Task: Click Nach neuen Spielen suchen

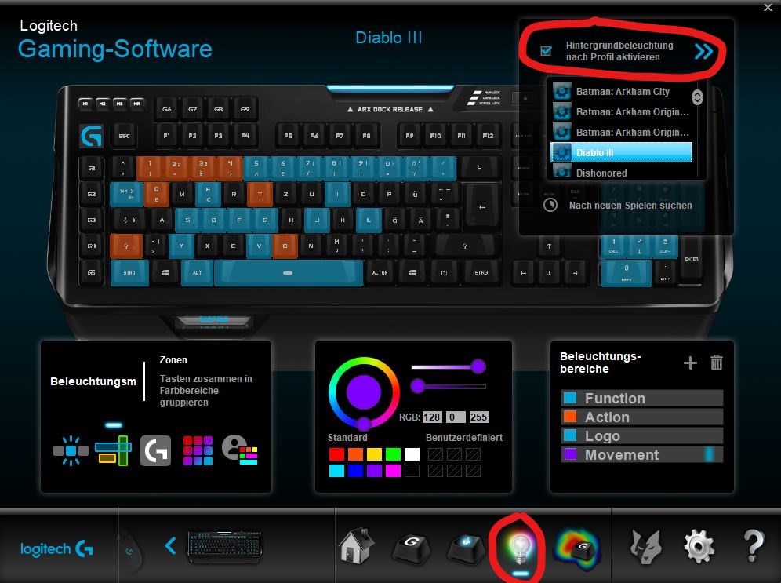Action: point(630,206)
